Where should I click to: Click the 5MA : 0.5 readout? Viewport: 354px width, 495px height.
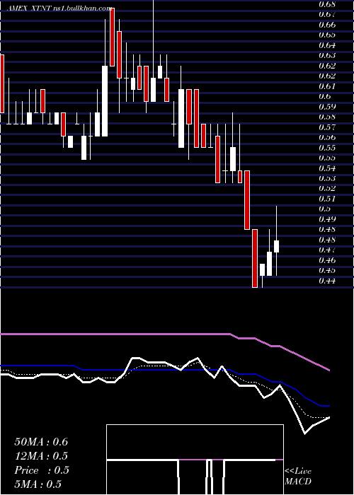click(38, 484)
